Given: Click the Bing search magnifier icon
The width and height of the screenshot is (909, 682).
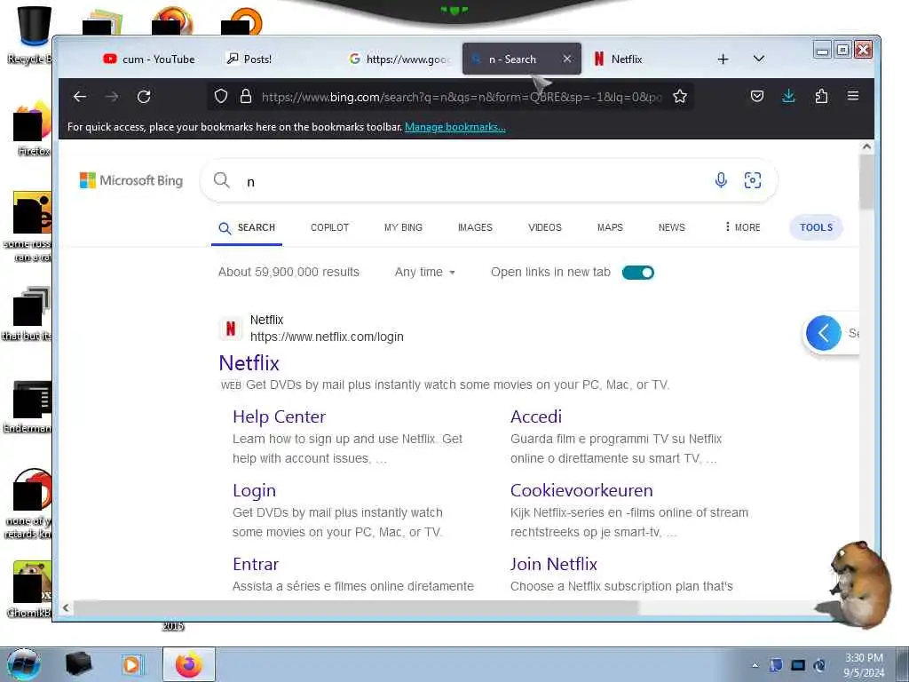Looking at the screenshot, I should coord(221,180).
